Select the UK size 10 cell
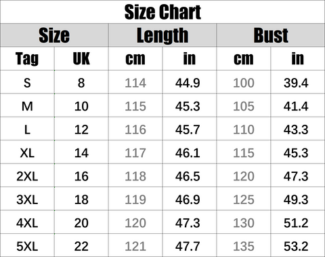 (81, 106)
